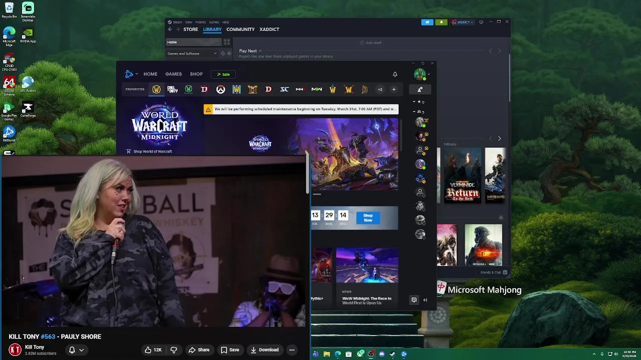The image size is (641, 360).
Task: Open more actions for Kill Tony video
Action: (291, 350)
